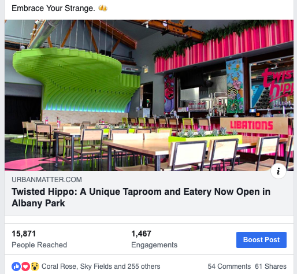View 1,467 Engagements details
This screenshot has width=297, height=274.
tap(154, 239)
